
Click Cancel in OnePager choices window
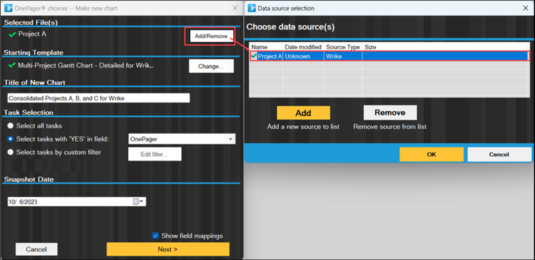point(37,249)
